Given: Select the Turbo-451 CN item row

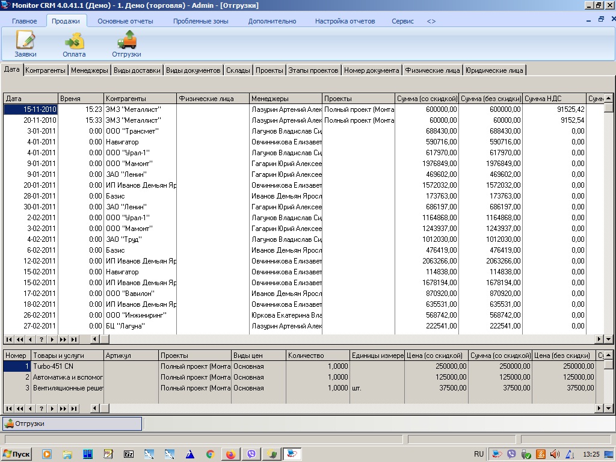Looking at the screenshot, I should 303,366.
